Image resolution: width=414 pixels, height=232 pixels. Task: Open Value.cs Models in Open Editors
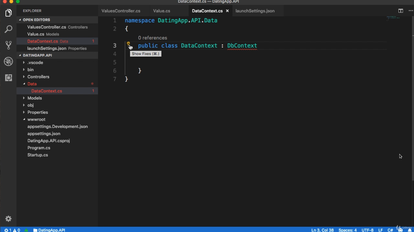coord(57,34)
